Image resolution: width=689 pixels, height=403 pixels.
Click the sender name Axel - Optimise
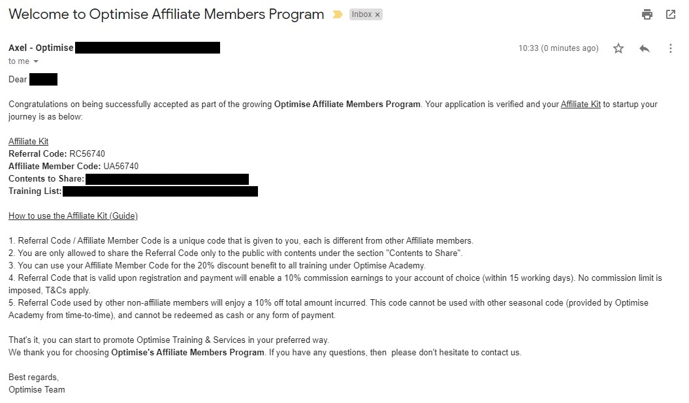point(41,48)
